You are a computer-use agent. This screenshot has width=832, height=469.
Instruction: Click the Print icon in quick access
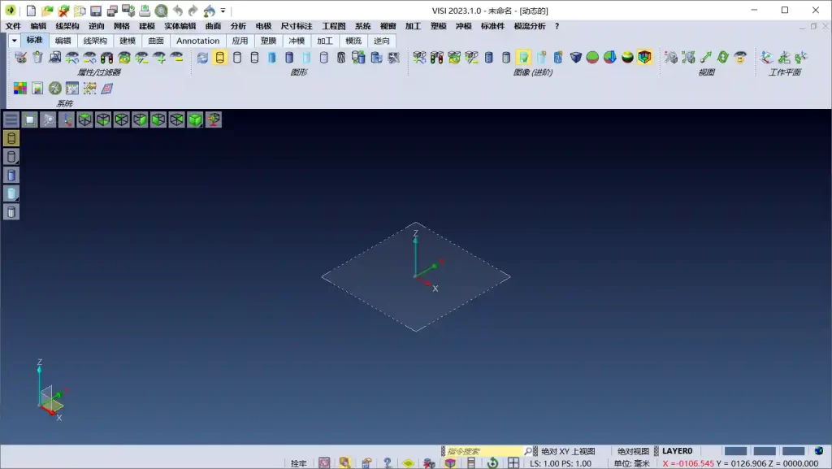145,11
